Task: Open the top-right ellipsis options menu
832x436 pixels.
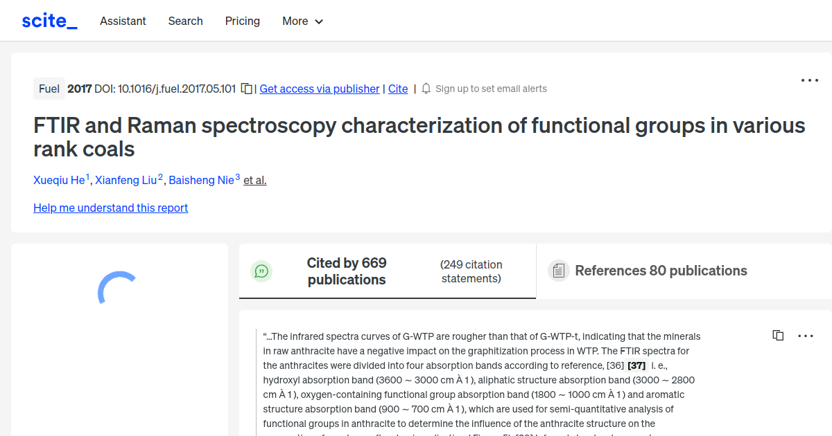Action: (x=809, y=80)
